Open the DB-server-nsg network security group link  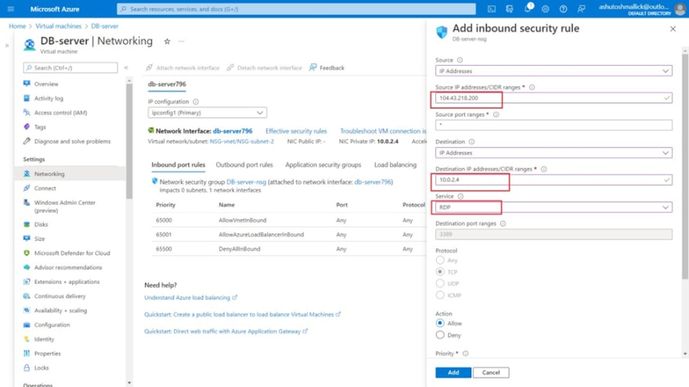click(246, 181)
